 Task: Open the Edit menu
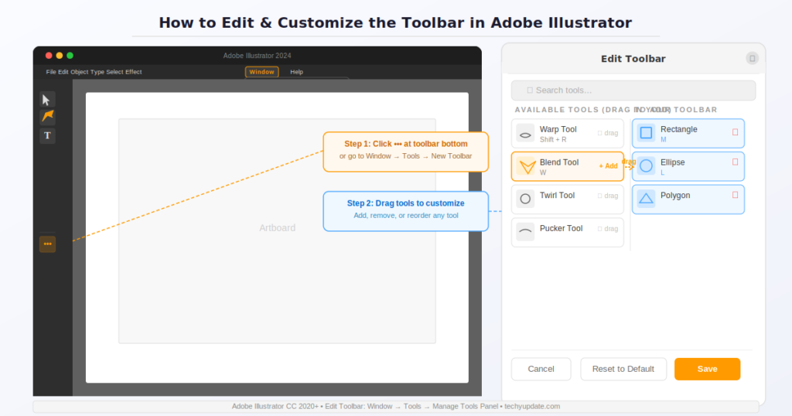pyautogui.click(x=63, y=72)
